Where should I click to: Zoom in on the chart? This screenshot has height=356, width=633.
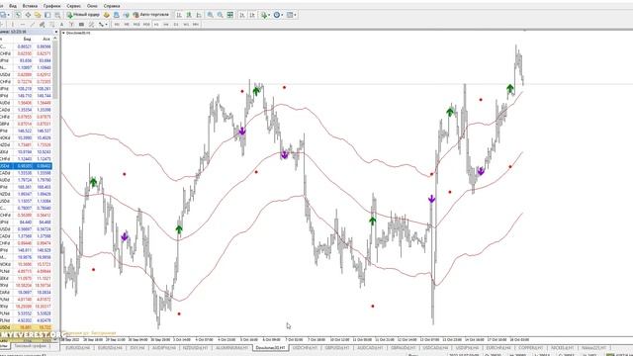tap(211, 15)
